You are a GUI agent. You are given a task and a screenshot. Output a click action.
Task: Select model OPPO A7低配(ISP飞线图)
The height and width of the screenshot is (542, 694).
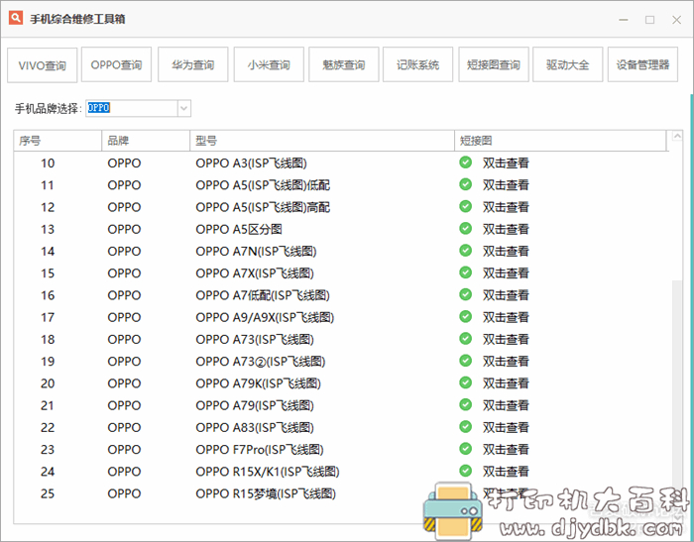click(x=263, y=295)
